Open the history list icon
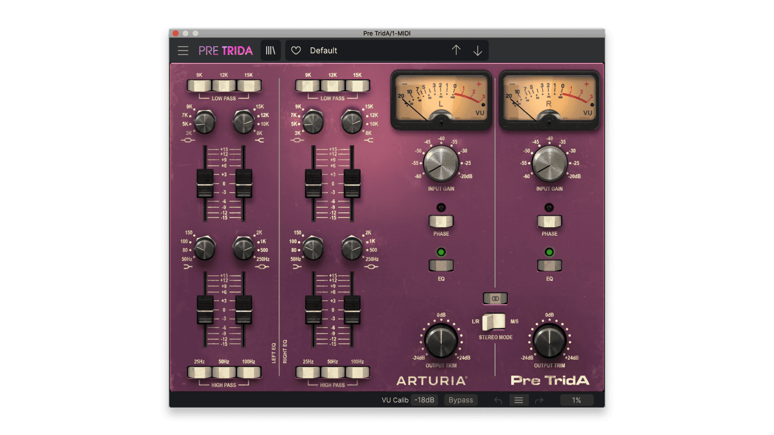774x435 pixels. pyautogui.click(x=519, y=400)
